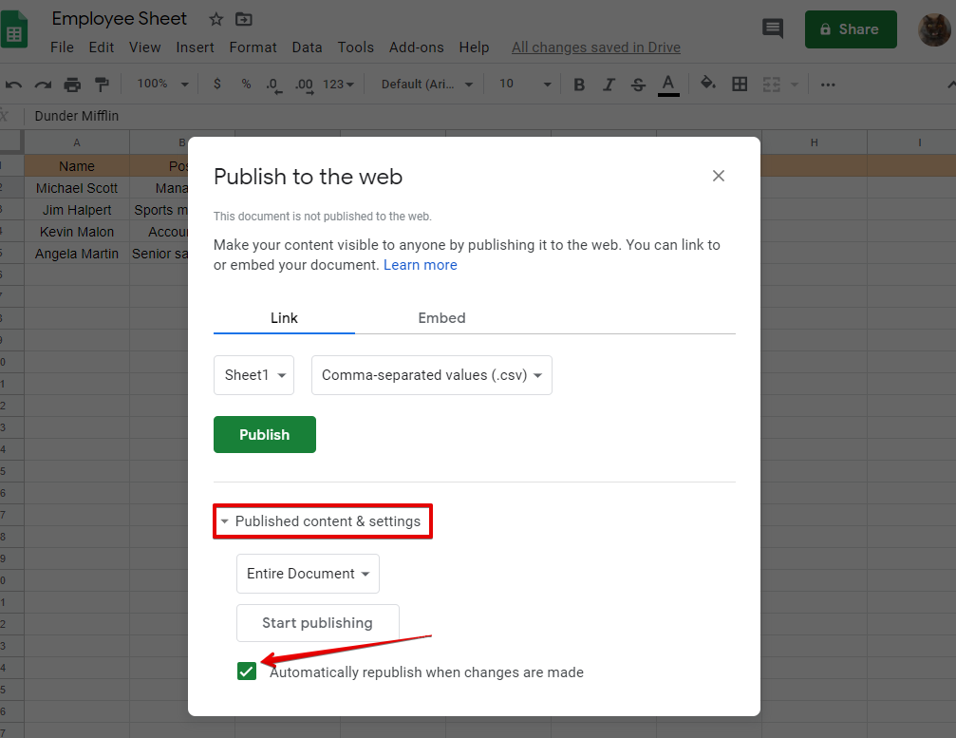Click the green Publish button

[265, 434]
